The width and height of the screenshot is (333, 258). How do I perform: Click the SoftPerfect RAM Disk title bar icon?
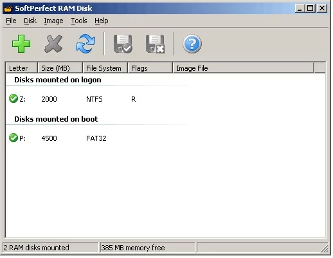click(x=8, y=9)
